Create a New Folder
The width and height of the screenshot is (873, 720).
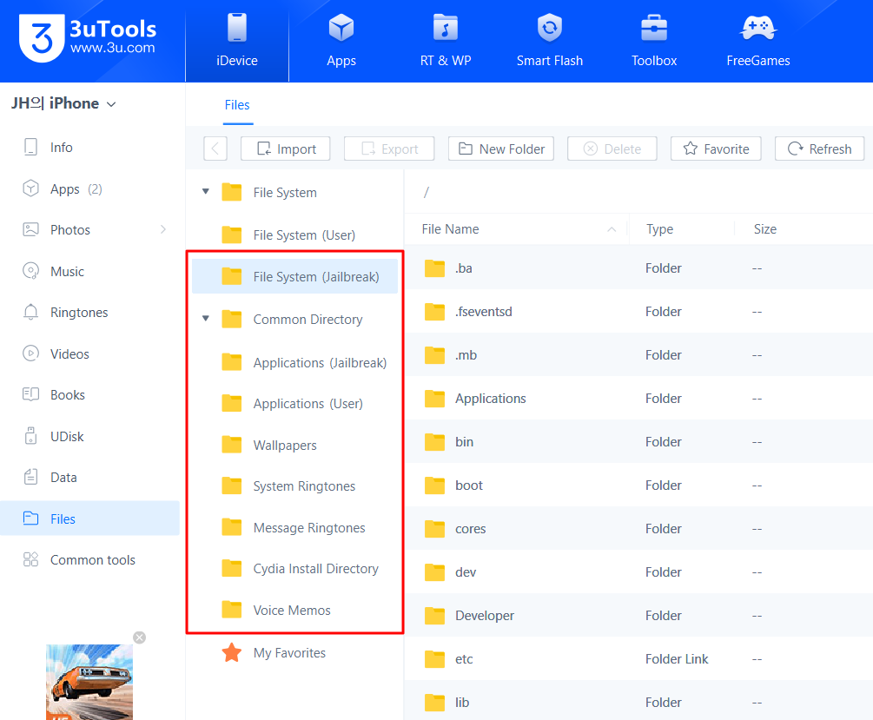501,149
